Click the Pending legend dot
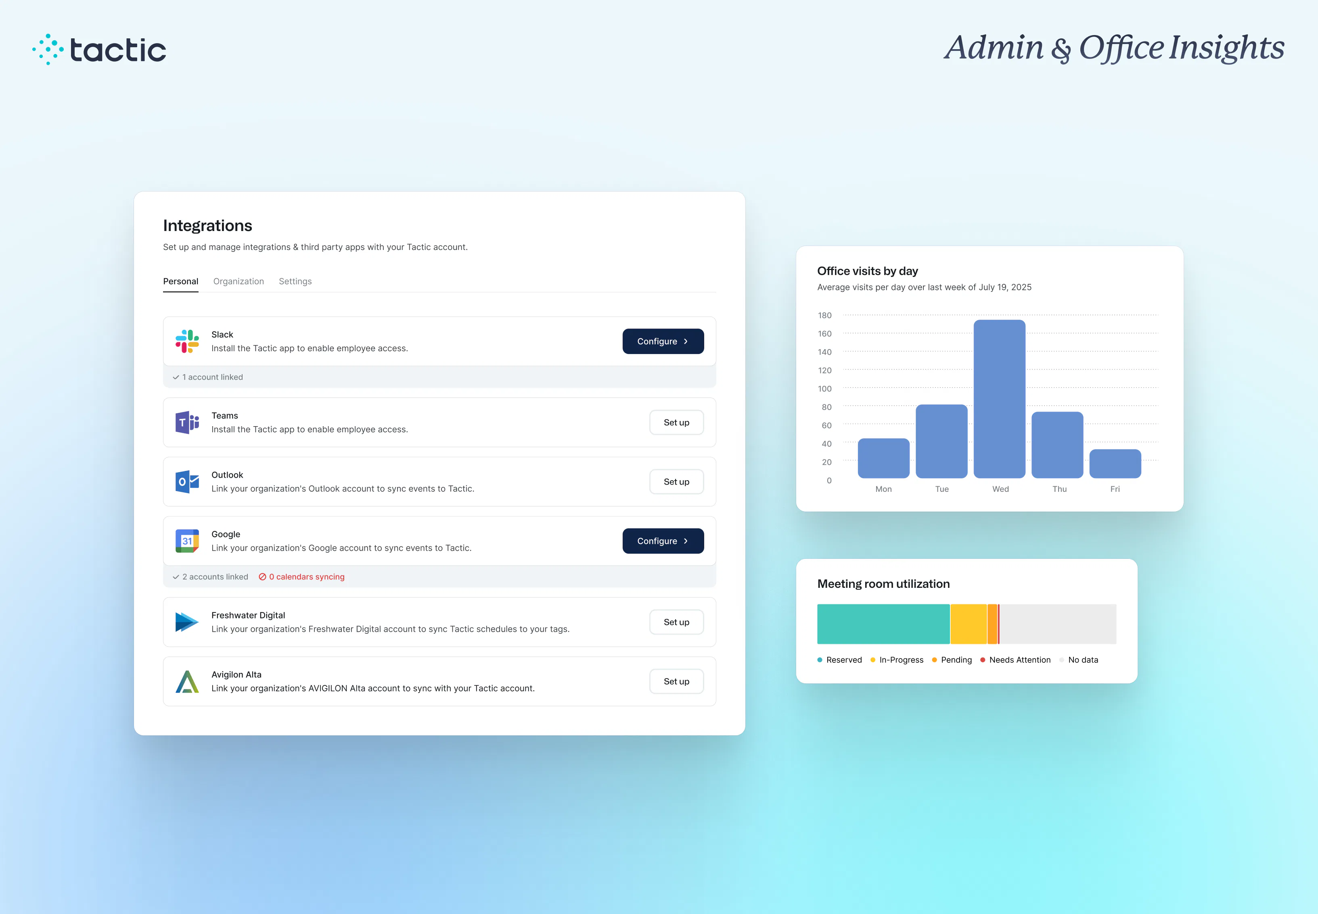This screenshot has width=1318, height=914. pos(935,660)
